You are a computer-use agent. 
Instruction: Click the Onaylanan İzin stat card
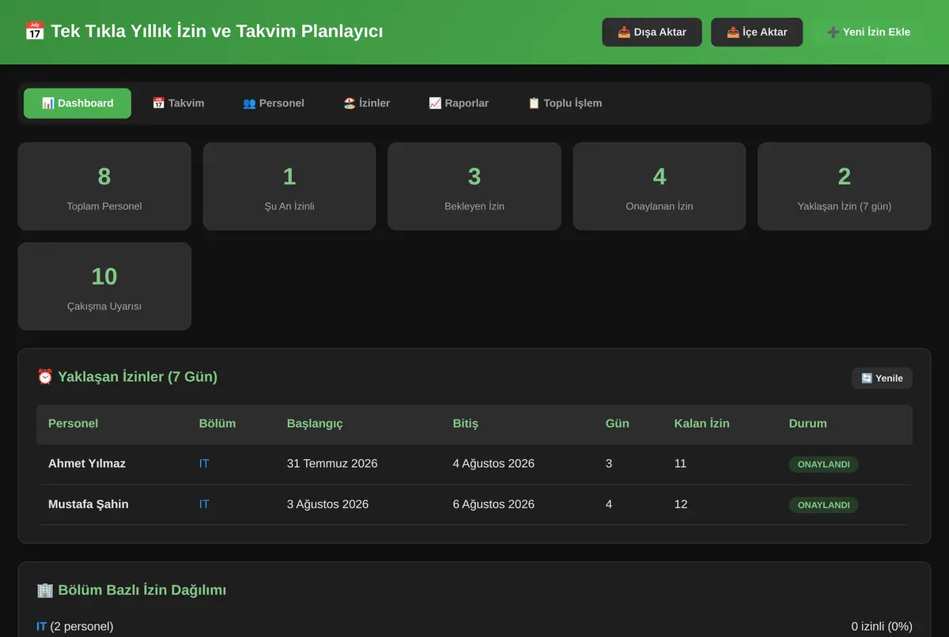(x=660, y=187)
